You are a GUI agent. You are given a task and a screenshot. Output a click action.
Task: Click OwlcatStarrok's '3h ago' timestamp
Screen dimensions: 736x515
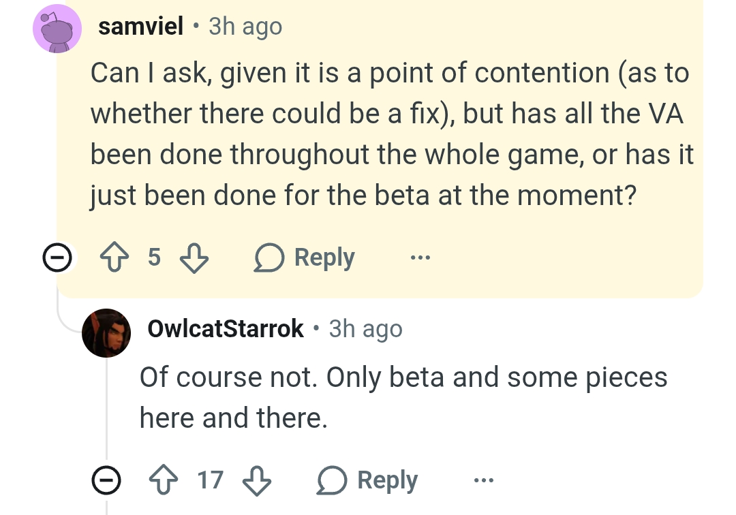pyautogui.click(x=366, y=329)
